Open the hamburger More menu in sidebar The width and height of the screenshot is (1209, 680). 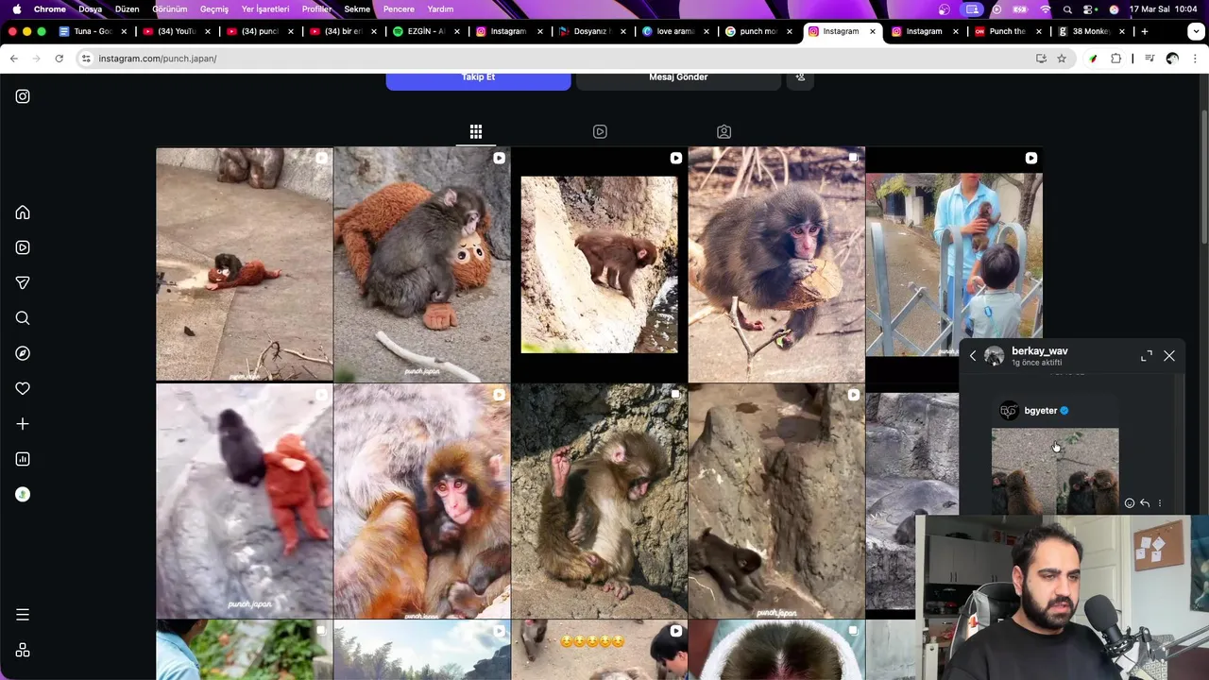[23, 615]
